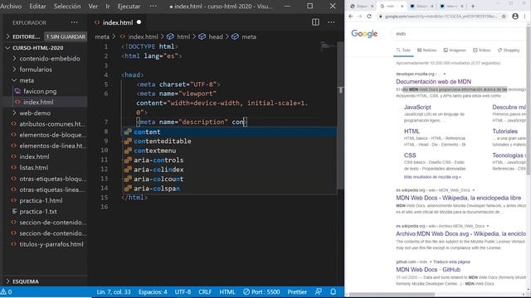Open the Ver menu
Image resolution: width=531 pixels, height=298 pixels.
(93, 6)
